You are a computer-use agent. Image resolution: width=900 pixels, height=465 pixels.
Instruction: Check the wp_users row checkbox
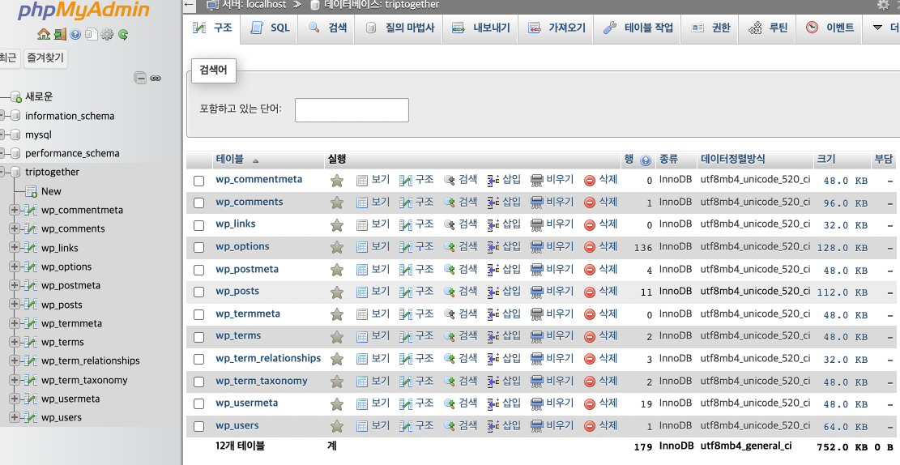199,427
